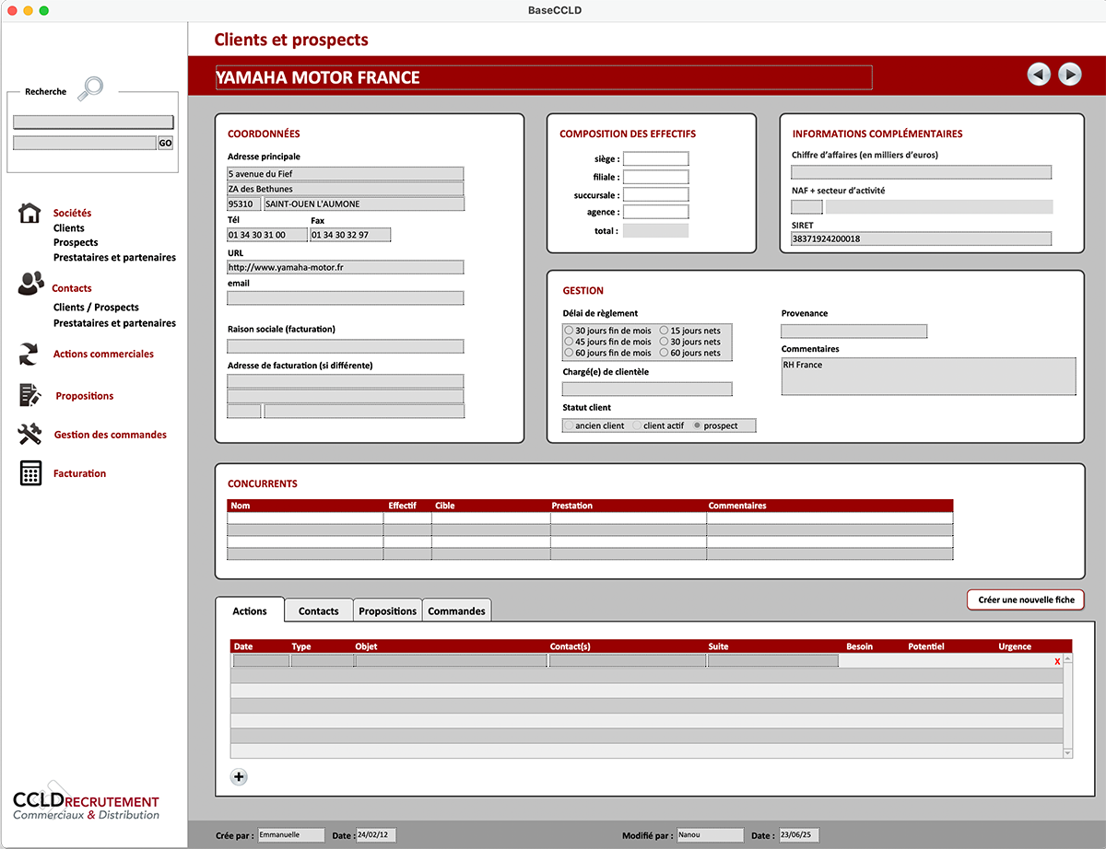1106x849 pixels.
Task: Click the filiale effectif field
Action: [x=656, y=177]
